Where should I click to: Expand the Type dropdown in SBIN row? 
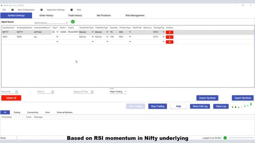tap(57, 37)
